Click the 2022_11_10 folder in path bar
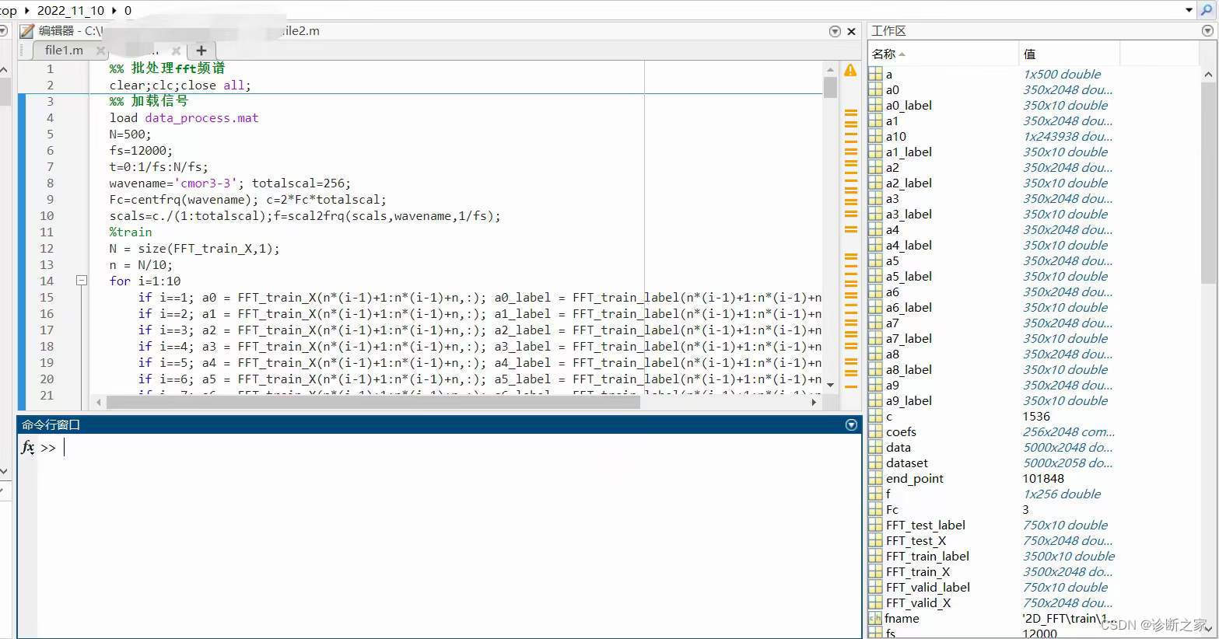 click(x=70, y=10)
